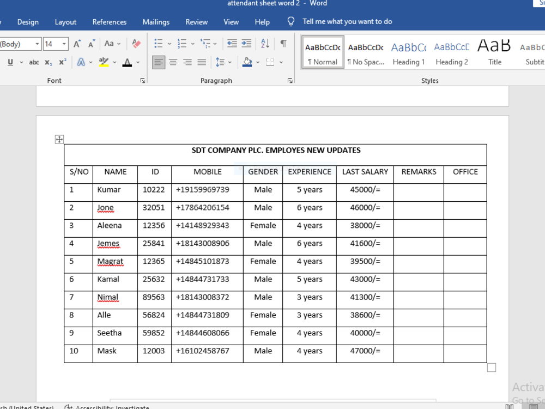Click the Tell Me lightbulb icon
The height and width of the screenshot is (409, 545).
point(291,22)
